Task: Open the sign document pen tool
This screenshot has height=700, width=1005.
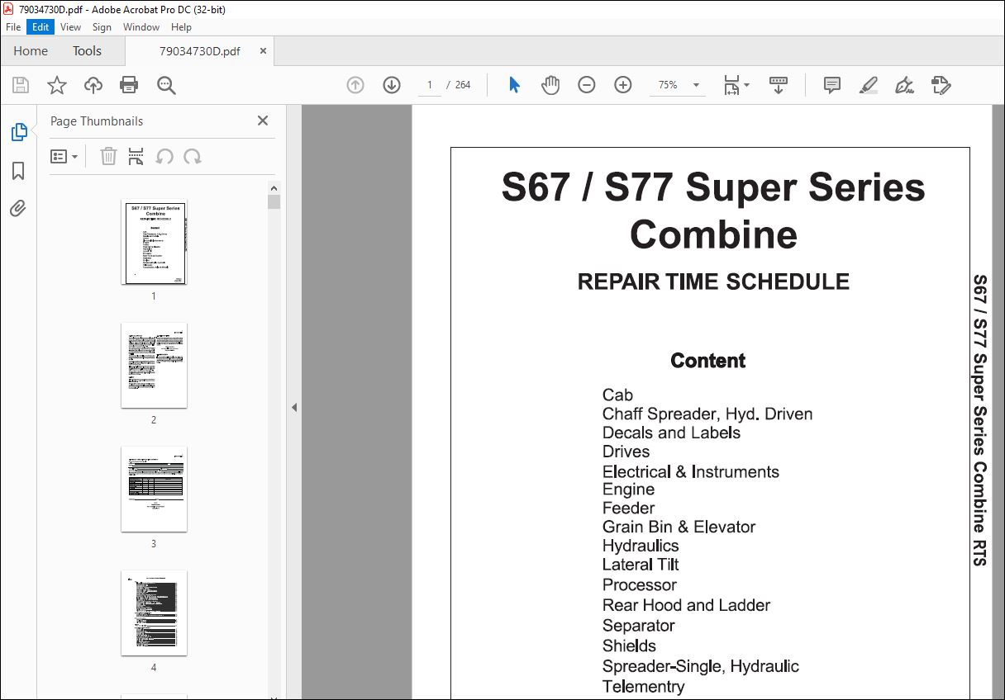Action: click(905, 85)
